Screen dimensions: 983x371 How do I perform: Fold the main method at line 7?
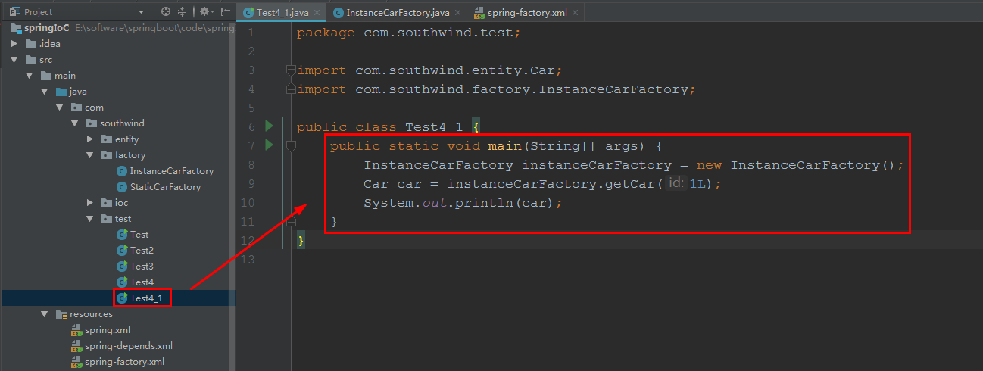click(x=290, y=145)
